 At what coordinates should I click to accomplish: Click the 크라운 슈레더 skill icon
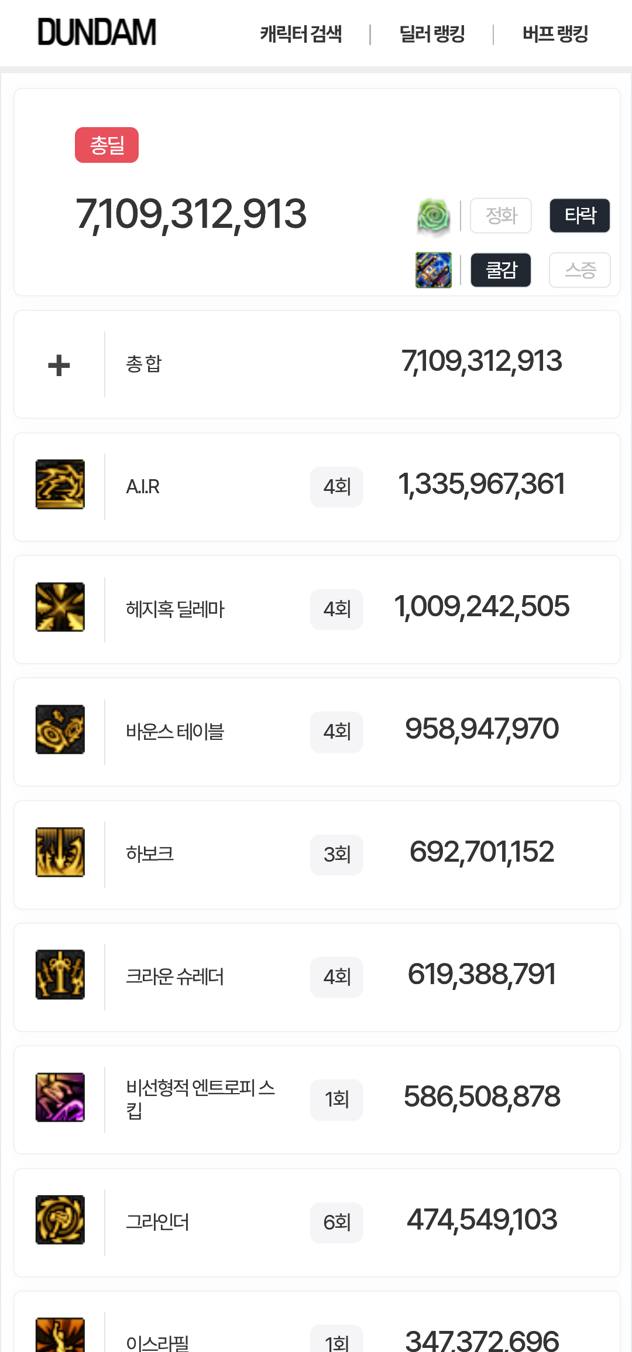[x=60, y=975]
